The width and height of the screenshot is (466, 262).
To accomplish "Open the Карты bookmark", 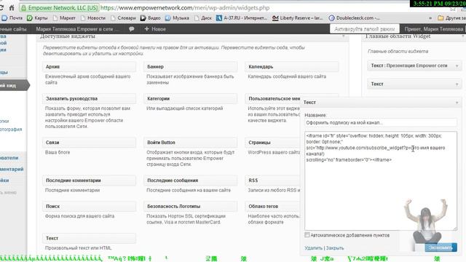I will click(37, 18).
